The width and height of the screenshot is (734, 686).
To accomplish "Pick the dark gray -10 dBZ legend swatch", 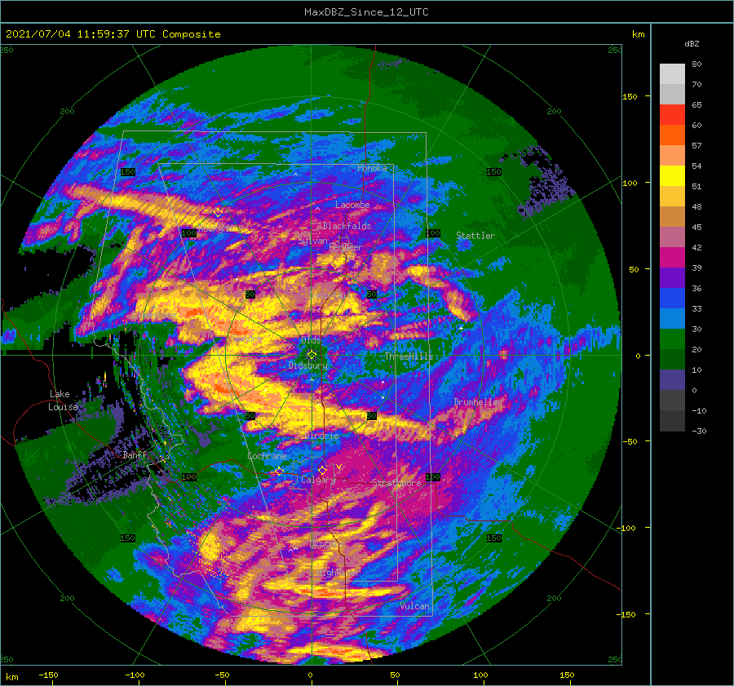I will 672,421.
